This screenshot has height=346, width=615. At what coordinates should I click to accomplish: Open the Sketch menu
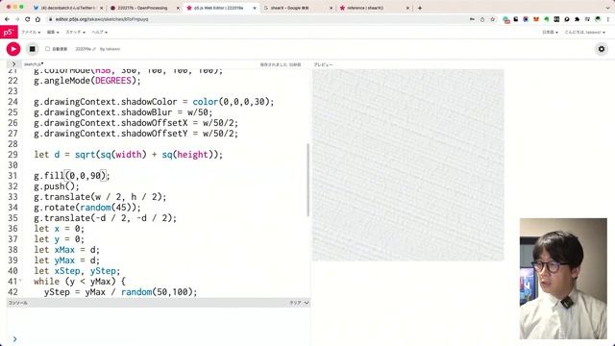tap(75, 32)
